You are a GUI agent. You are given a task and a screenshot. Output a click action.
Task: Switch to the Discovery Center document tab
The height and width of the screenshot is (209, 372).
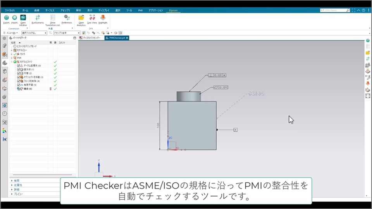coord(91,38)
